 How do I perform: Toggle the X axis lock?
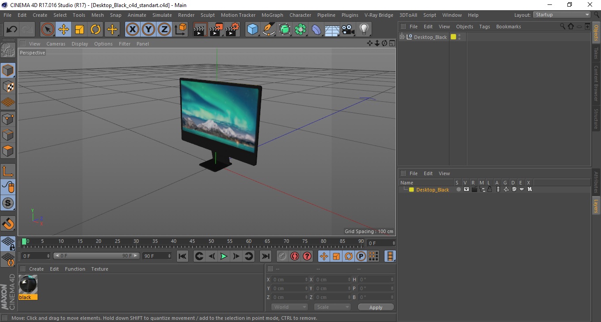(x=132, y=30)
